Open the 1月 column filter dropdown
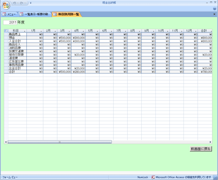This screenshot has width=218, height=180. pos(41,31)
